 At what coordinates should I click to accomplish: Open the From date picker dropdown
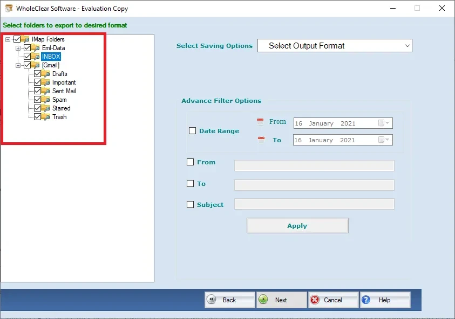(x=387, y=123)
